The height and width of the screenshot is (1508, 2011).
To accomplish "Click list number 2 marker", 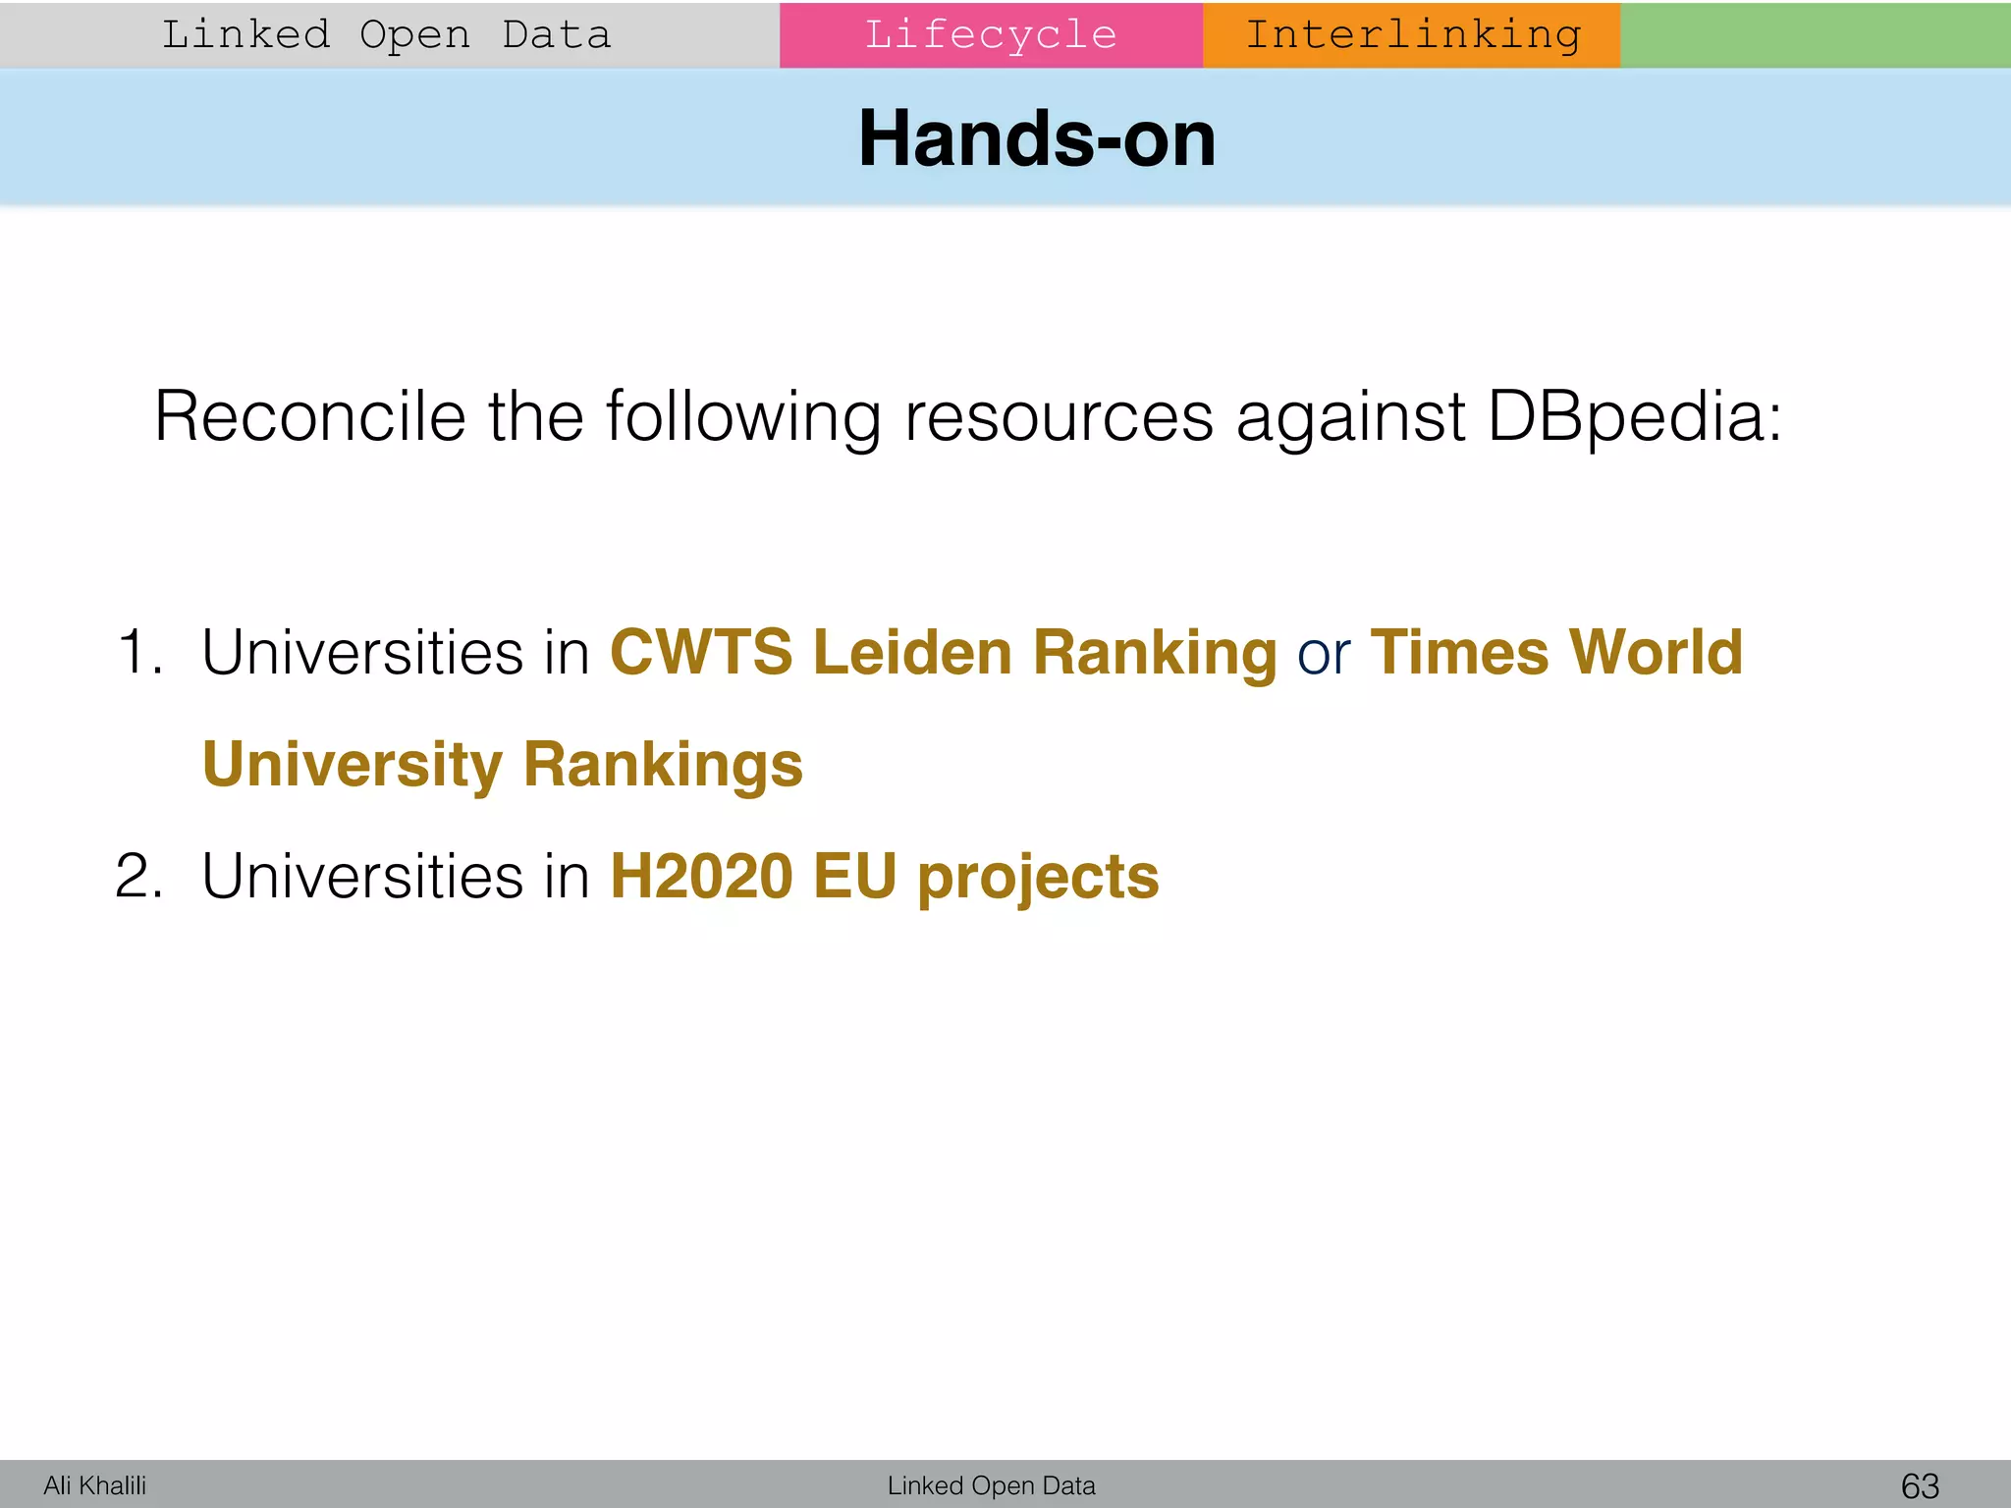I will [139, 876].
